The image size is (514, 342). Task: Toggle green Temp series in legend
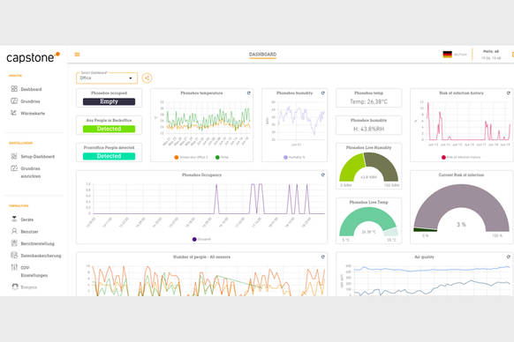[x=222, y=158]
